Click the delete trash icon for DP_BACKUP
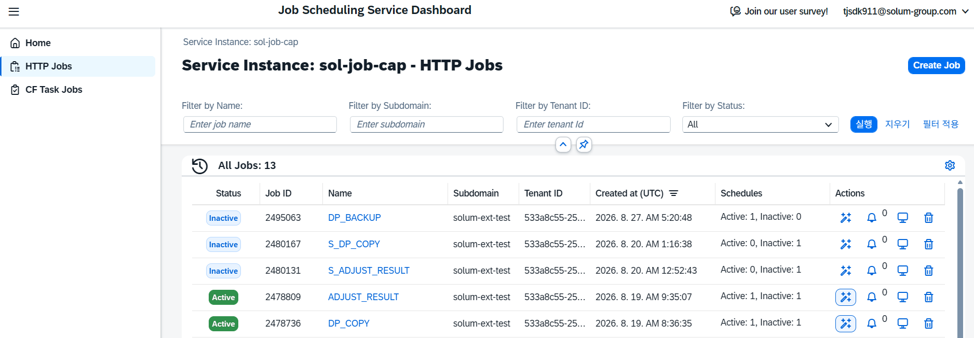Screen dimensions: 974x338 (x=929, y=218)
